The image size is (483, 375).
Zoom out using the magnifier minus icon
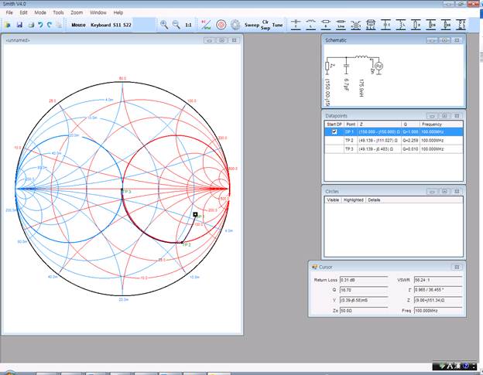pos(176,25)
